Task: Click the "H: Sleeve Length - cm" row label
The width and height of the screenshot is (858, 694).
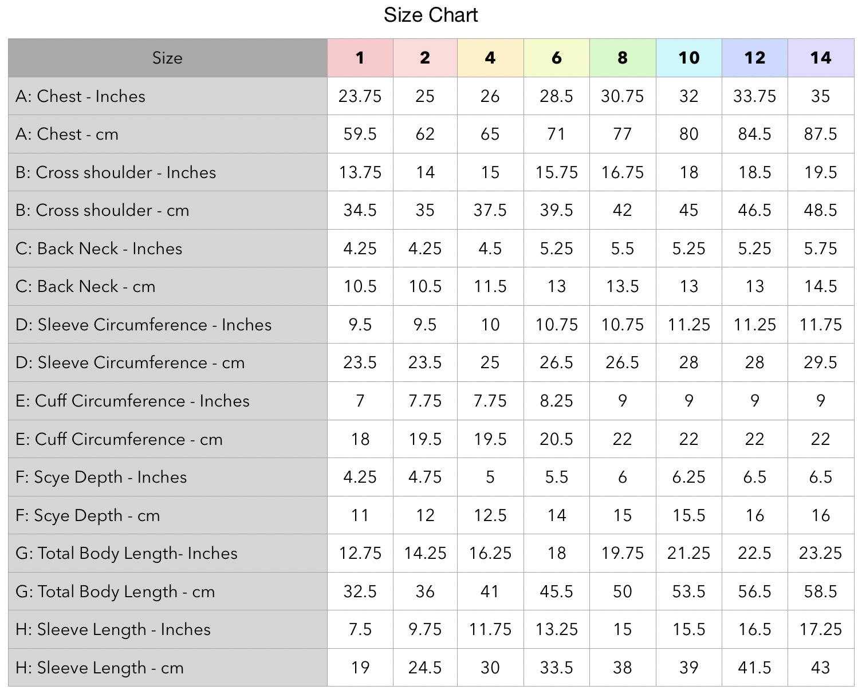Action: (100, 668)
